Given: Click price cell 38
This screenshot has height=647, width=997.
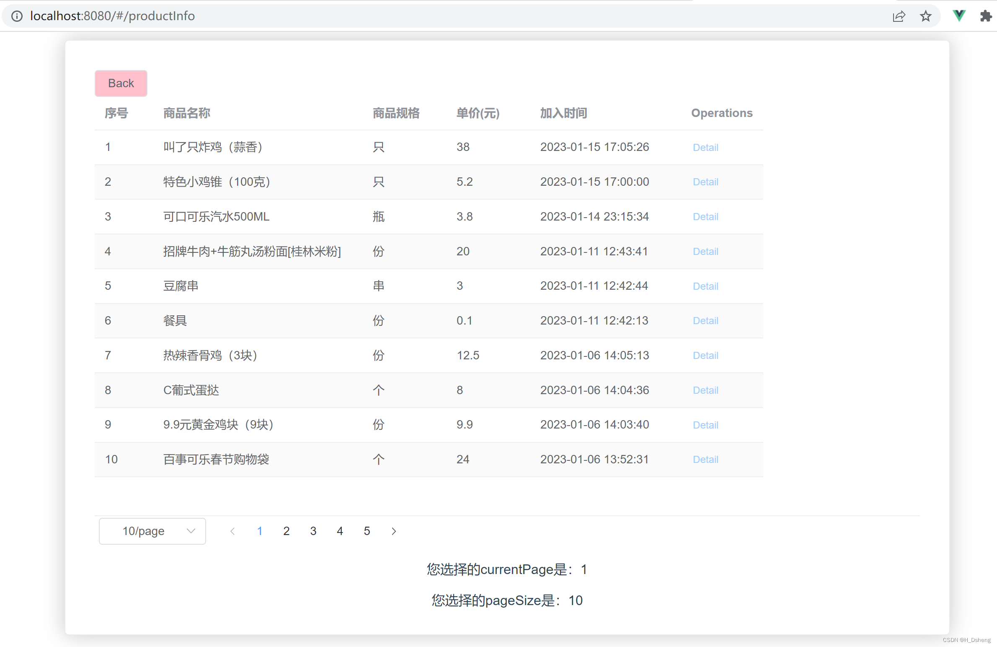Looking at the screenshot, I should (463, 147).
